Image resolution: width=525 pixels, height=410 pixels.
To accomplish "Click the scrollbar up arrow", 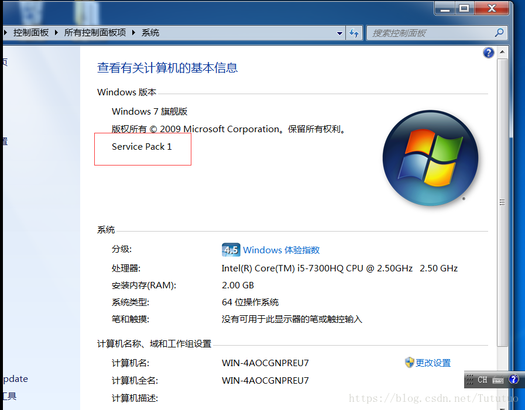I will (502, 52).
